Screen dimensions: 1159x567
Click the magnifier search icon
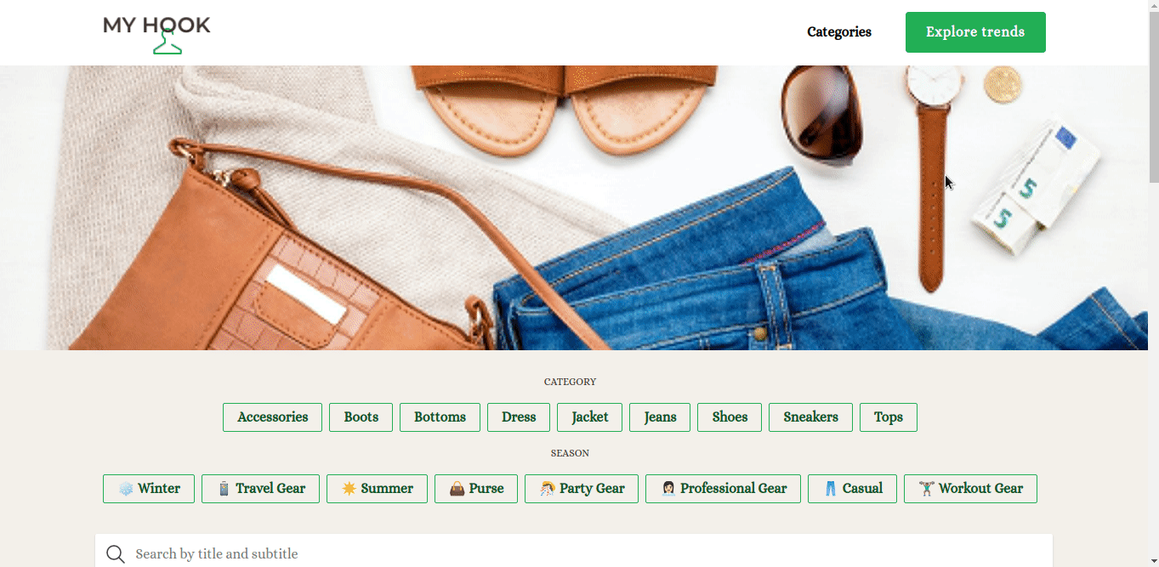coord(116,554)
